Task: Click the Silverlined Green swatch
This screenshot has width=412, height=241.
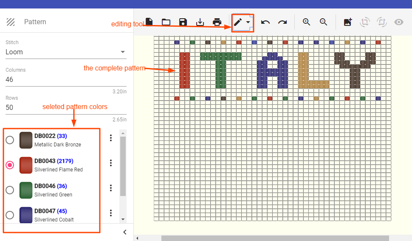Action: coord(26,190)
